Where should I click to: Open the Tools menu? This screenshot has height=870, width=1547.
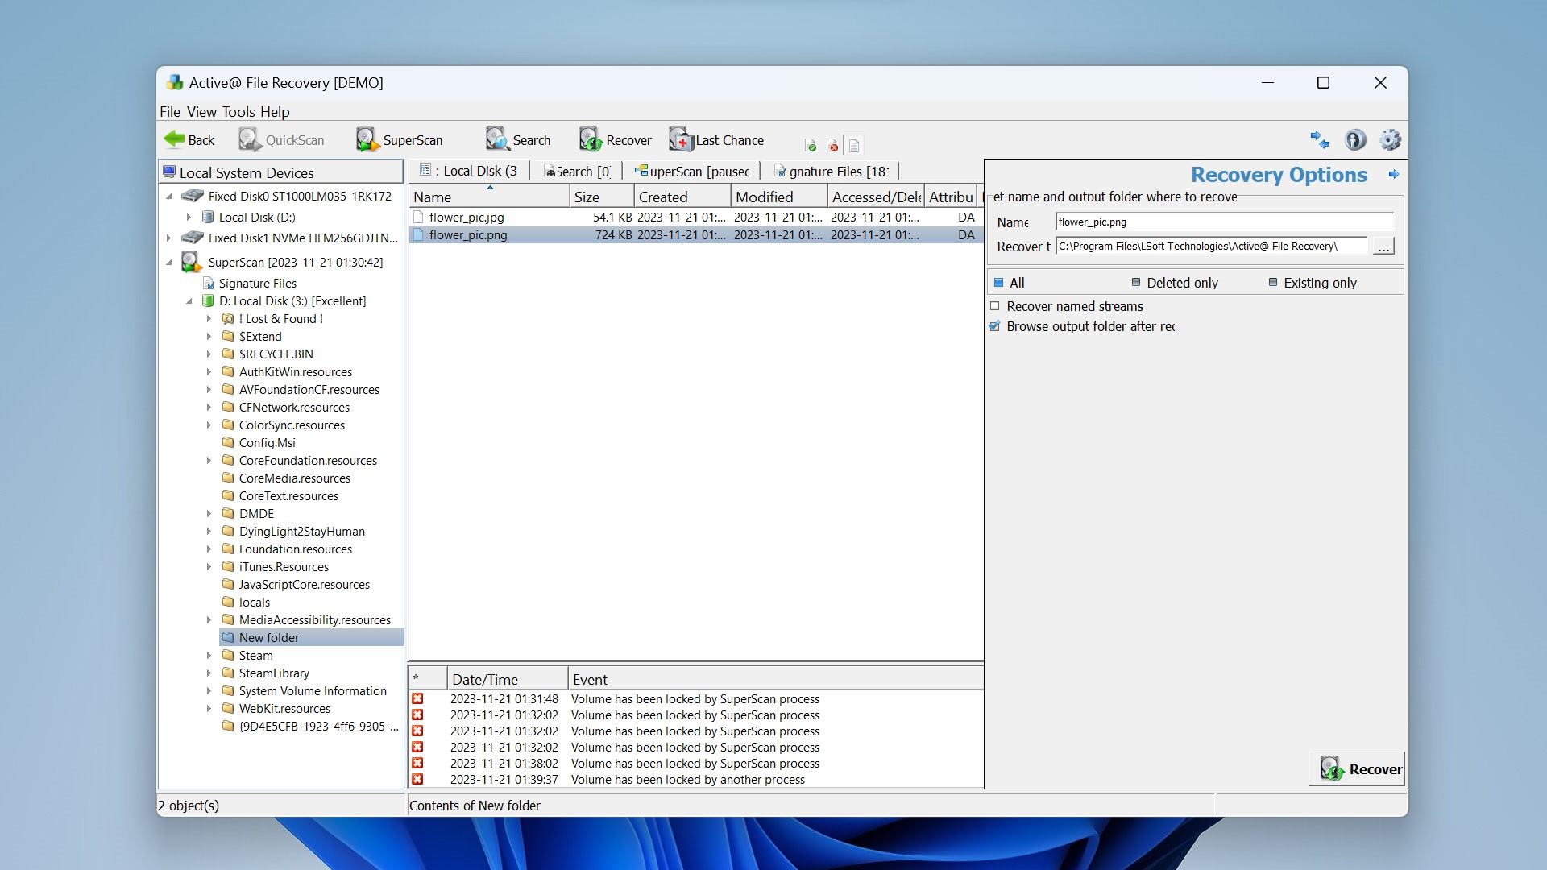point(236,111)
